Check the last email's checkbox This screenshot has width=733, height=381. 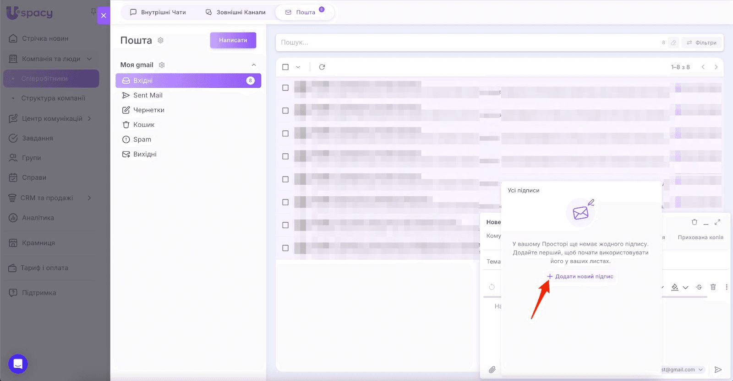285,248
